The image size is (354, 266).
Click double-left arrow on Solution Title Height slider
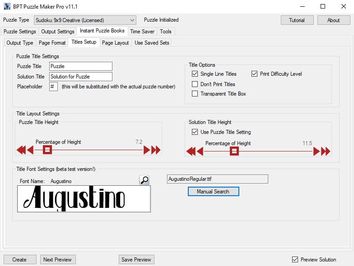tap(191, 151)
